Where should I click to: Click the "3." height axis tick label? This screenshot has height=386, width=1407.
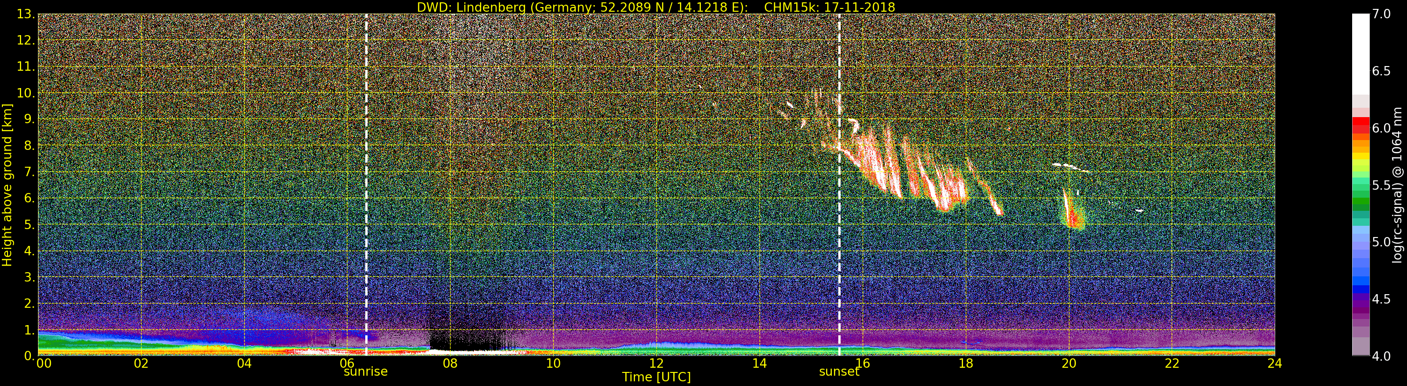[29, 277]
